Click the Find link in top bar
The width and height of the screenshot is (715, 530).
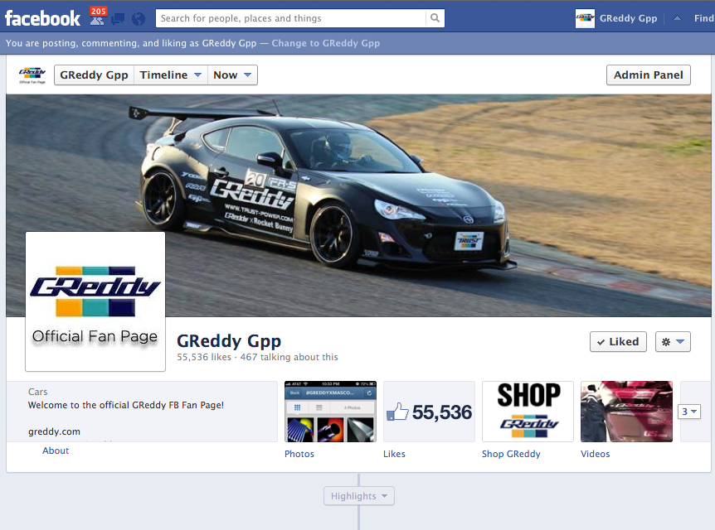(704, 19)
